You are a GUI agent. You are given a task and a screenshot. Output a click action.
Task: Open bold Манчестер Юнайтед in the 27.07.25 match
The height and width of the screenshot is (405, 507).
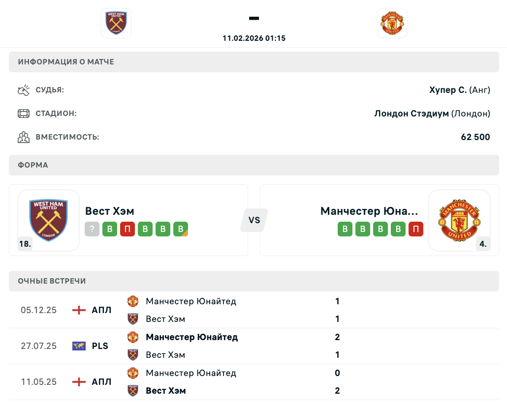click(191, 337)
